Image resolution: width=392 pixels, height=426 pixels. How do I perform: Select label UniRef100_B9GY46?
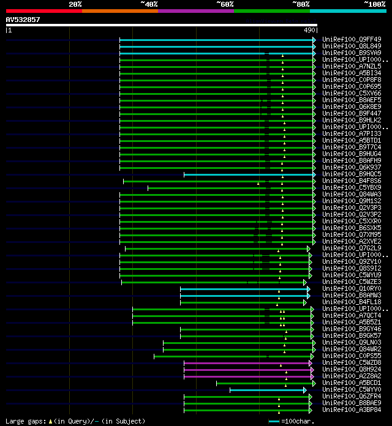(352, 329)
